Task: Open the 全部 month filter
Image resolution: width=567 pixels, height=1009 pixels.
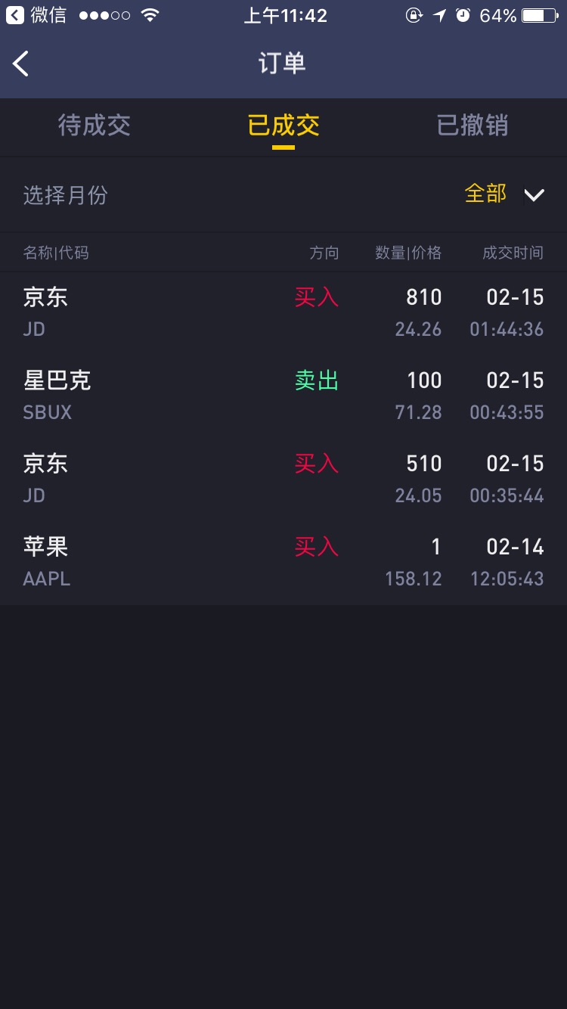Action: pyautogui.click(x=485, y=194)
